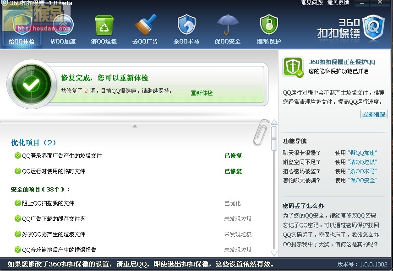393x271 pixels.
Task: Open QQ提示我中了大奖 help link
Action: click(330, 244)
